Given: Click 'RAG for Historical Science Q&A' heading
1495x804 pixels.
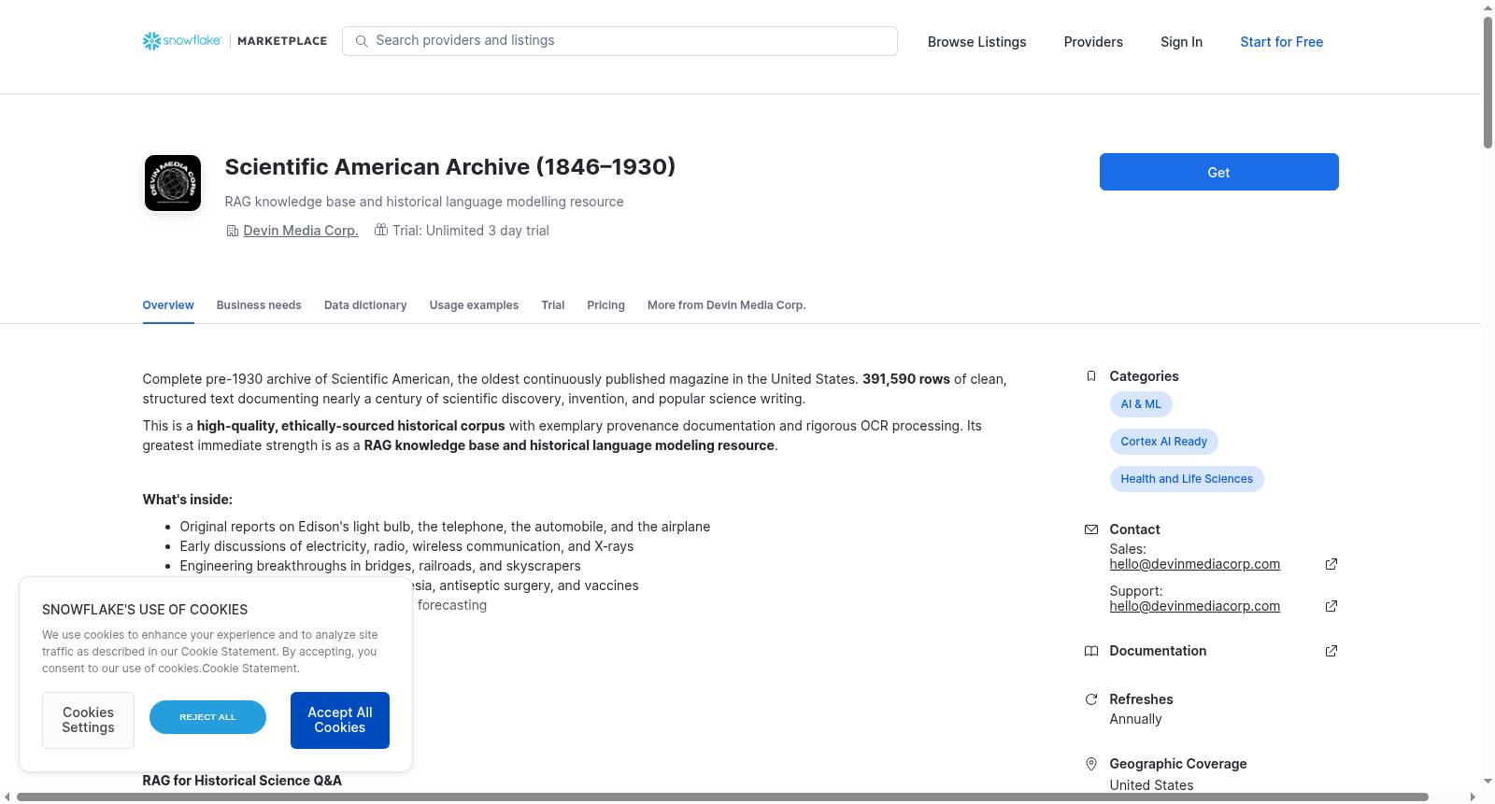Looking at the screenshot, I should [x=242, y=781].
